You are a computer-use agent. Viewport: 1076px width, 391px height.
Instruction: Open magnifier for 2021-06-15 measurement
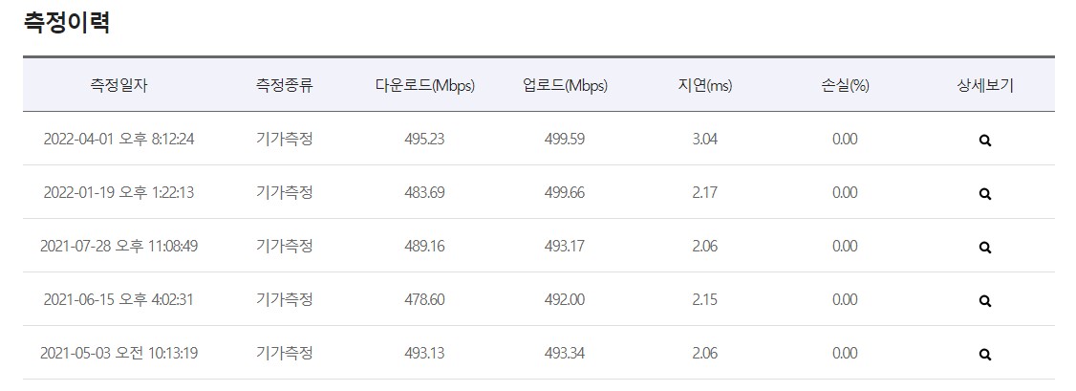pyautogui.click(x=985, y=301)
